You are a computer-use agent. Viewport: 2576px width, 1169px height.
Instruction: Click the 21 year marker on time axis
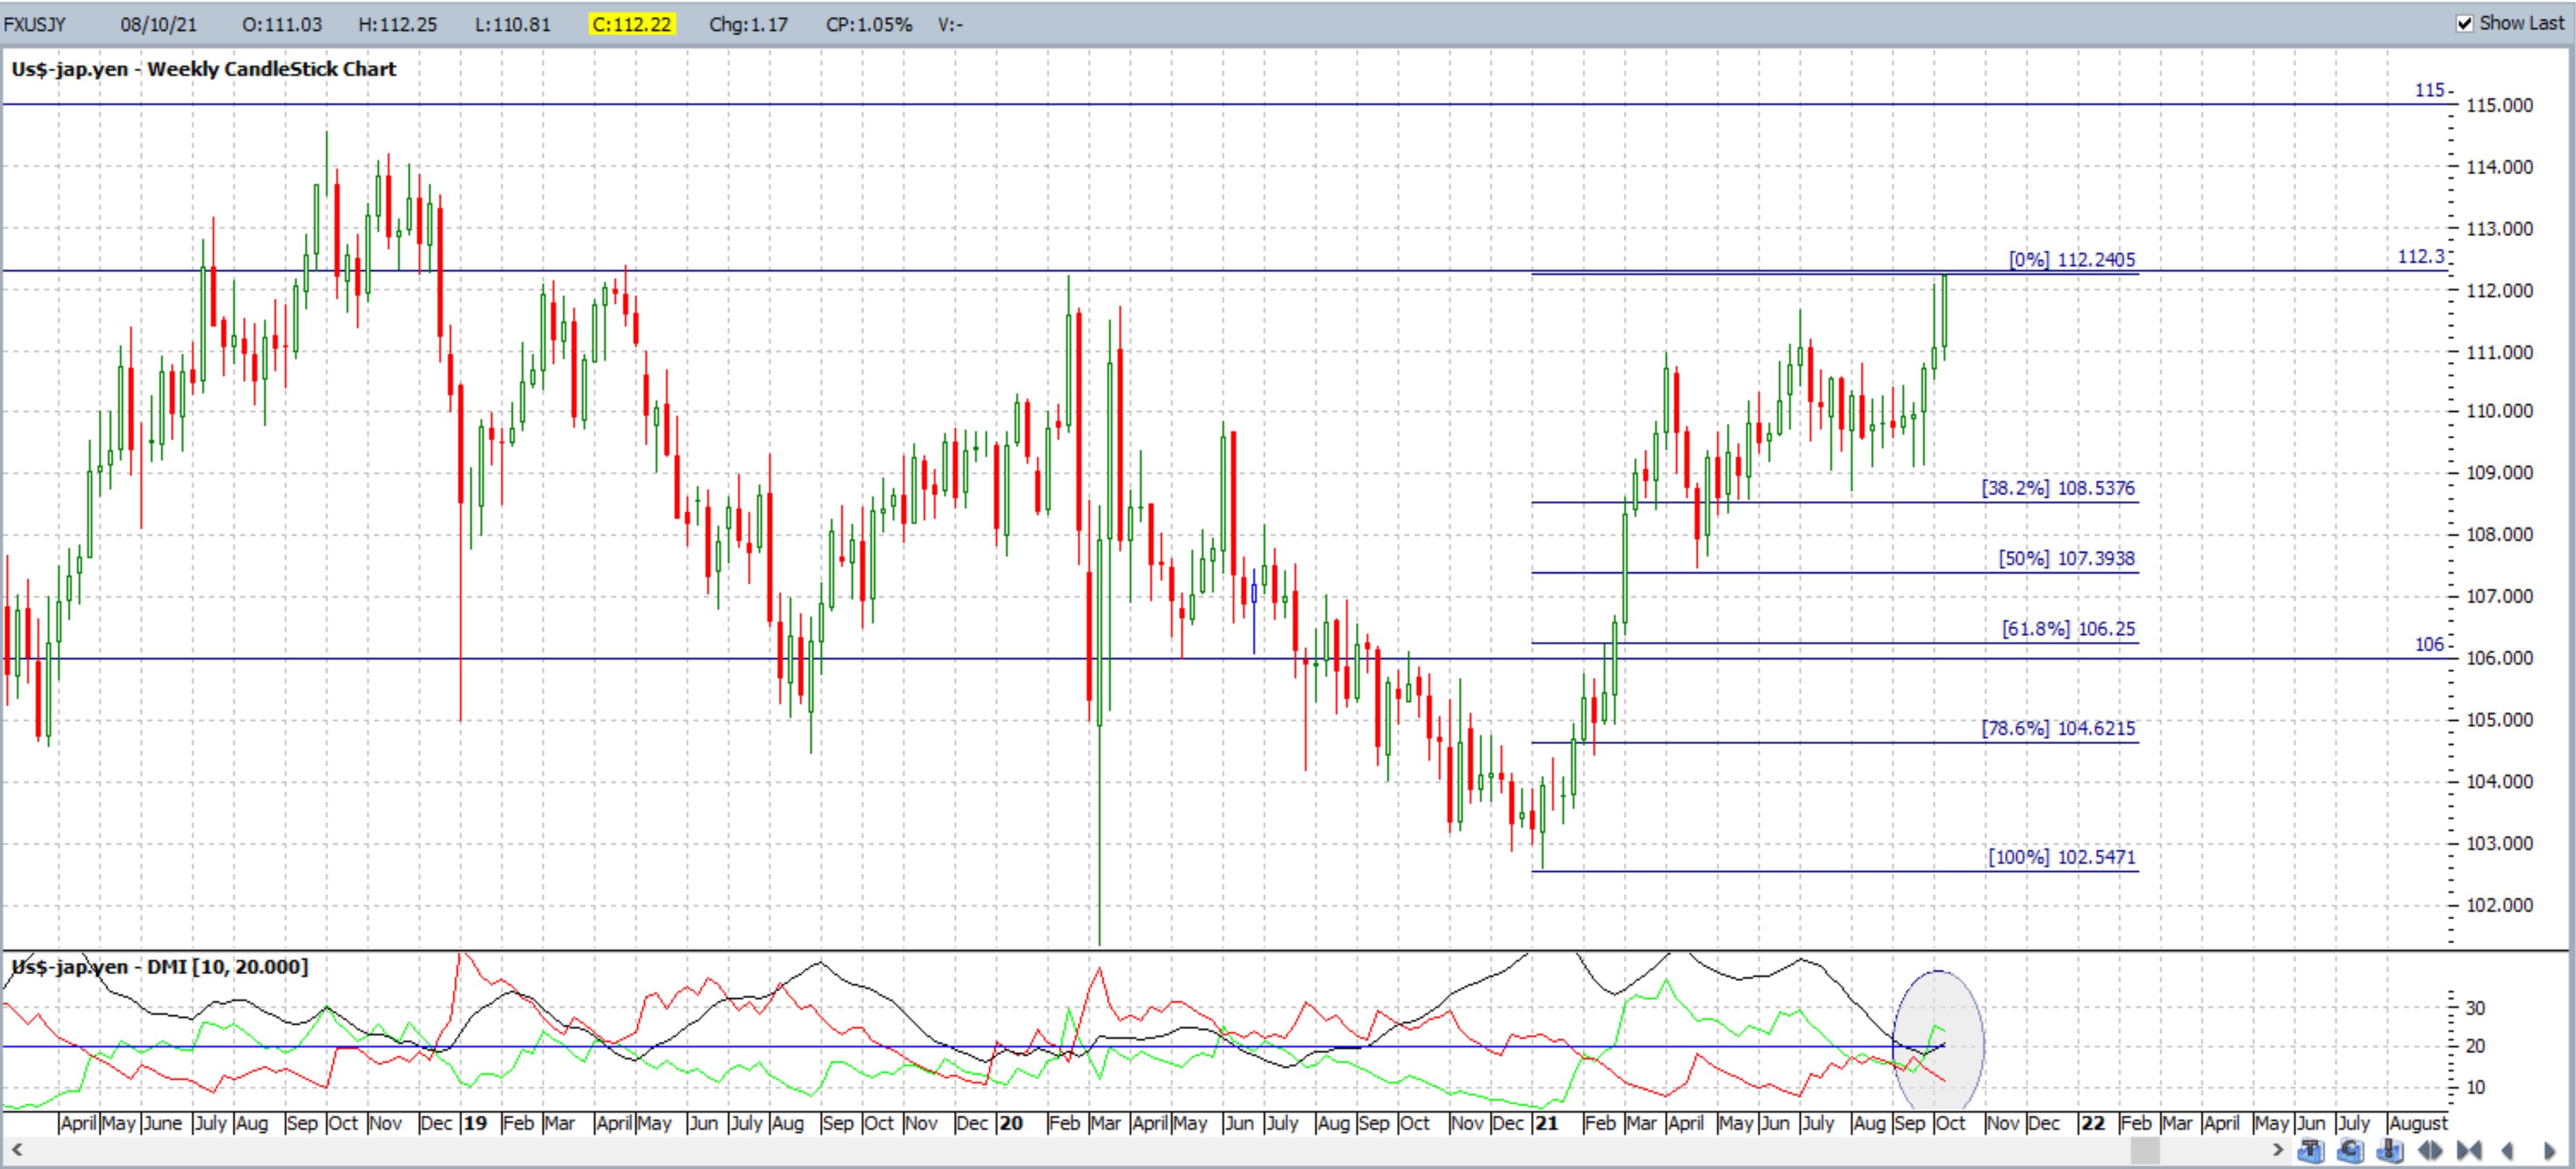(x=1547, y=1123)
